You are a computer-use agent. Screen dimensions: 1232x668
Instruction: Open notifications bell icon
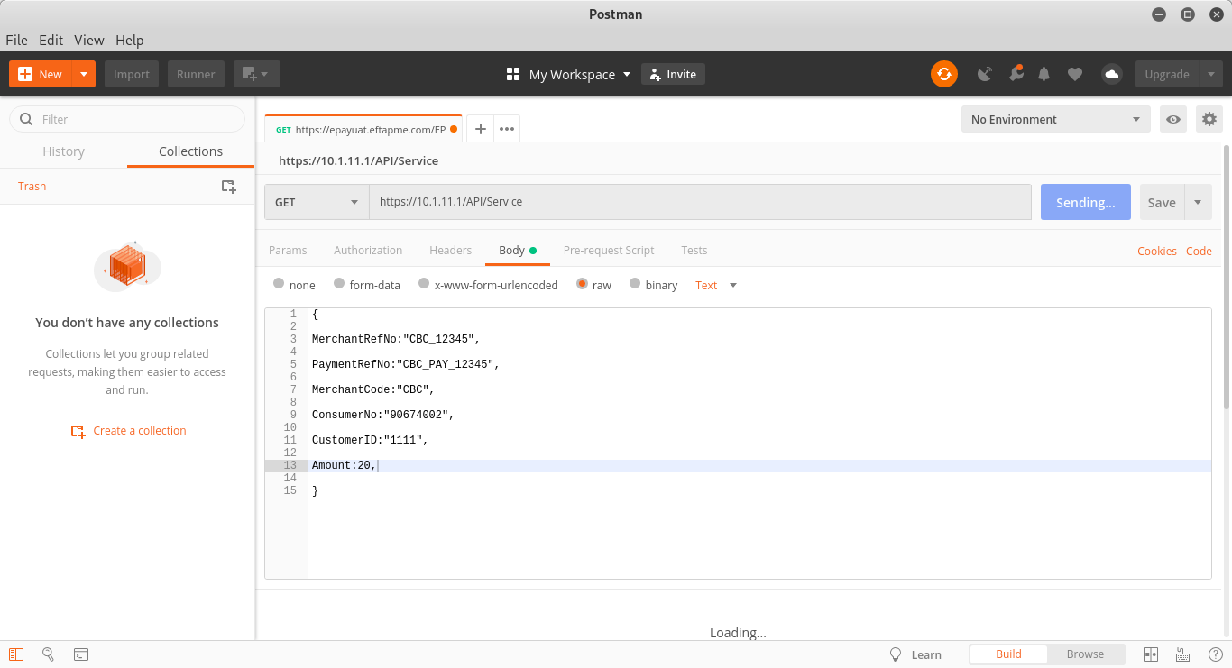coord(1044,74)
